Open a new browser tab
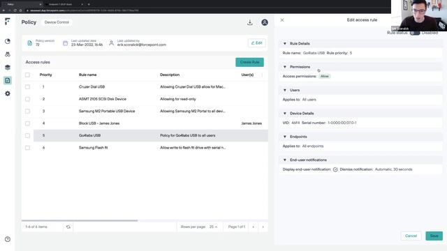The width and height of the screenshot is (447, 251). (89, 4)
